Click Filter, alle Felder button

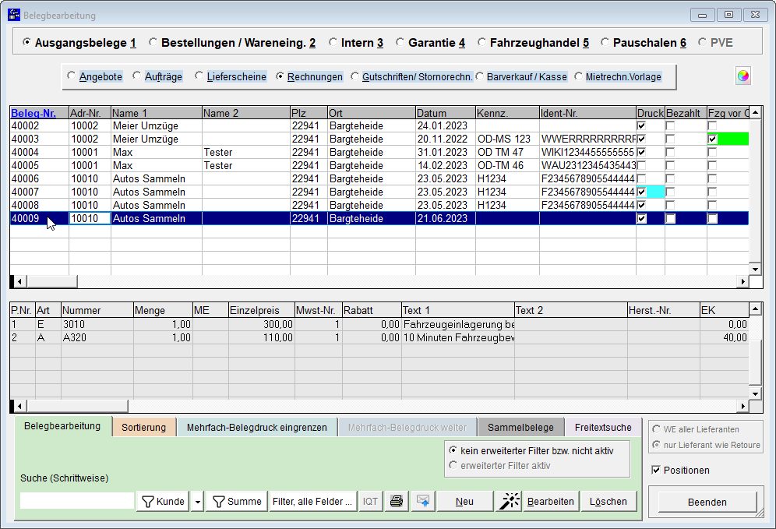point(312,501)
